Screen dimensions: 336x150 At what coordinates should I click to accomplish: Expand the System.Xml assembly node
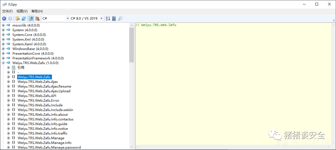coord(3,40)
